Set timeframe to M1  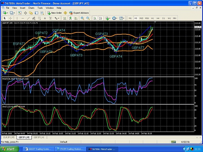pos(130,18)
